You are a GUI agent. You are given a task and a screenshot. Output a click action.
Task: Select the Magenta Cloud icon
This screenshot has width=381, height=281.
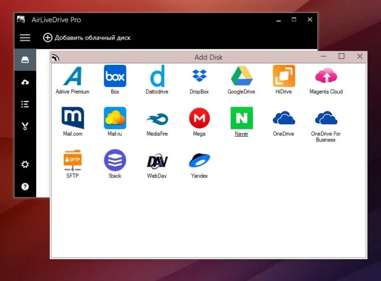tap(326, 76)
